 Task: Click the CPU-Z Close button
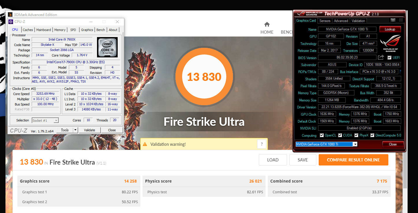(112, 130)
